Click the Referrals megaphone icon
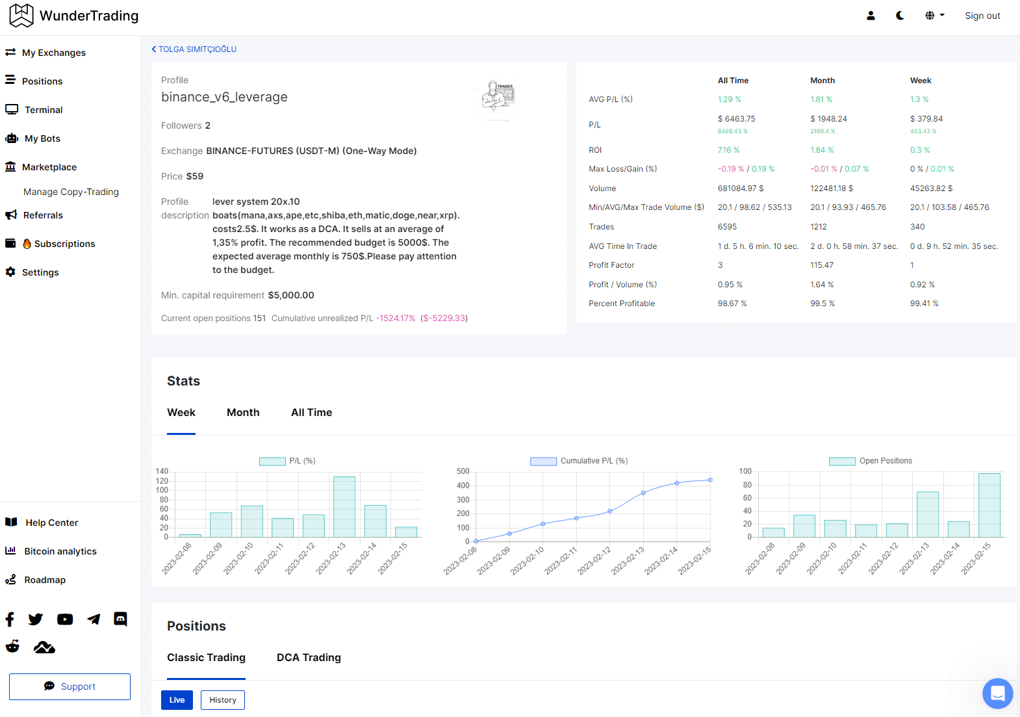 tap(11, 215)
